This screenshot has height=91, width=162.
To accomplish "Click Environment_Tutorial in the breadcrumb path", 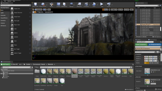I will (x=39, y=64).
